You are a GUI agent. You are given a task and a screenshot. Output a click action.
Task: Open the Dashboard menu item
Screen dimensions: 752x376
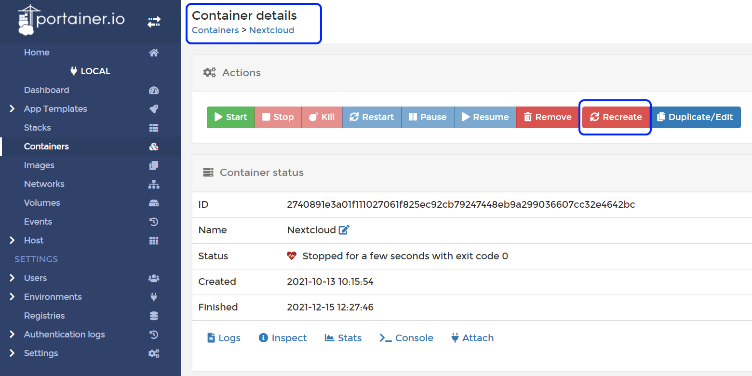click(x=90, y=90)
